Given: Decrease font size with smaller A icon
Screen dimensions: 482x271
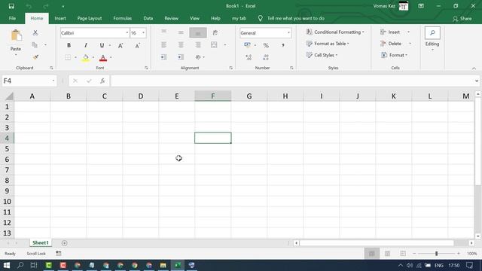Looking at the screenshot, I should [x=137, y=45].
